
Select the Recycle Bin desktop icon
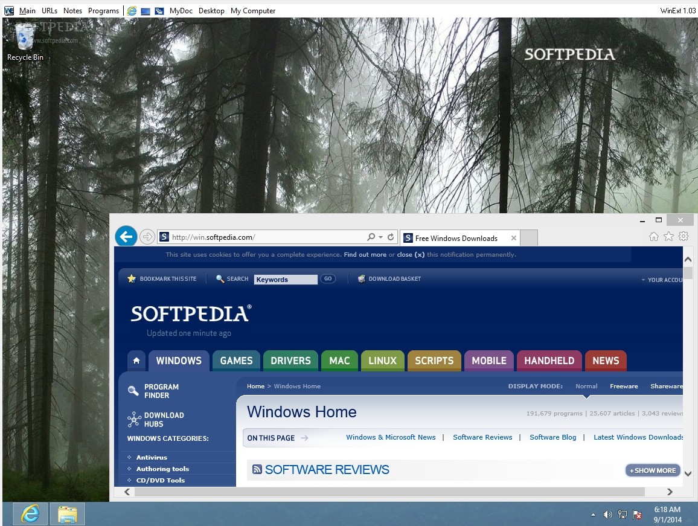coord(25,42)
